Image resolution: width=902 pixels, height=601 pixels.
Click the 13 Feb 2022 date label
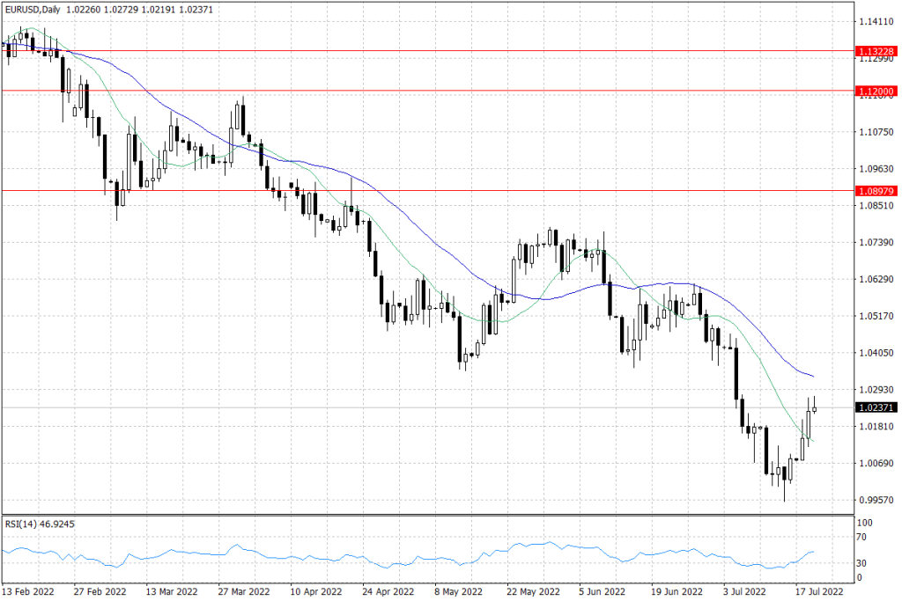pyautogui.click(x=27, y=591)
